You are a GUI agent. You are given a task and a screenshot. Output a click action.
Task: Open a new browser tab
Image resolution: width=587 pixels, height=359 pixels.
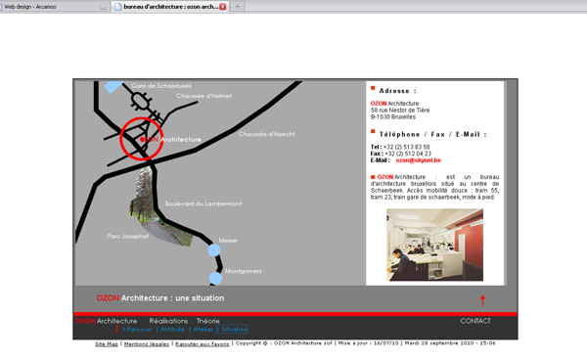[x=238, y=7]
